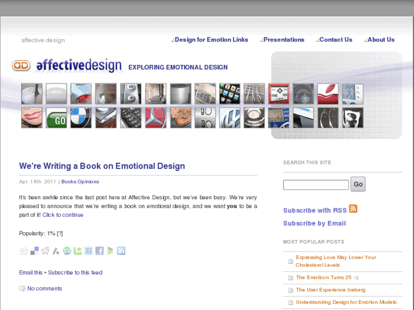Click the 'affective design' gray header text
This screenshot has width=414, height=310.
pos(43,40)
